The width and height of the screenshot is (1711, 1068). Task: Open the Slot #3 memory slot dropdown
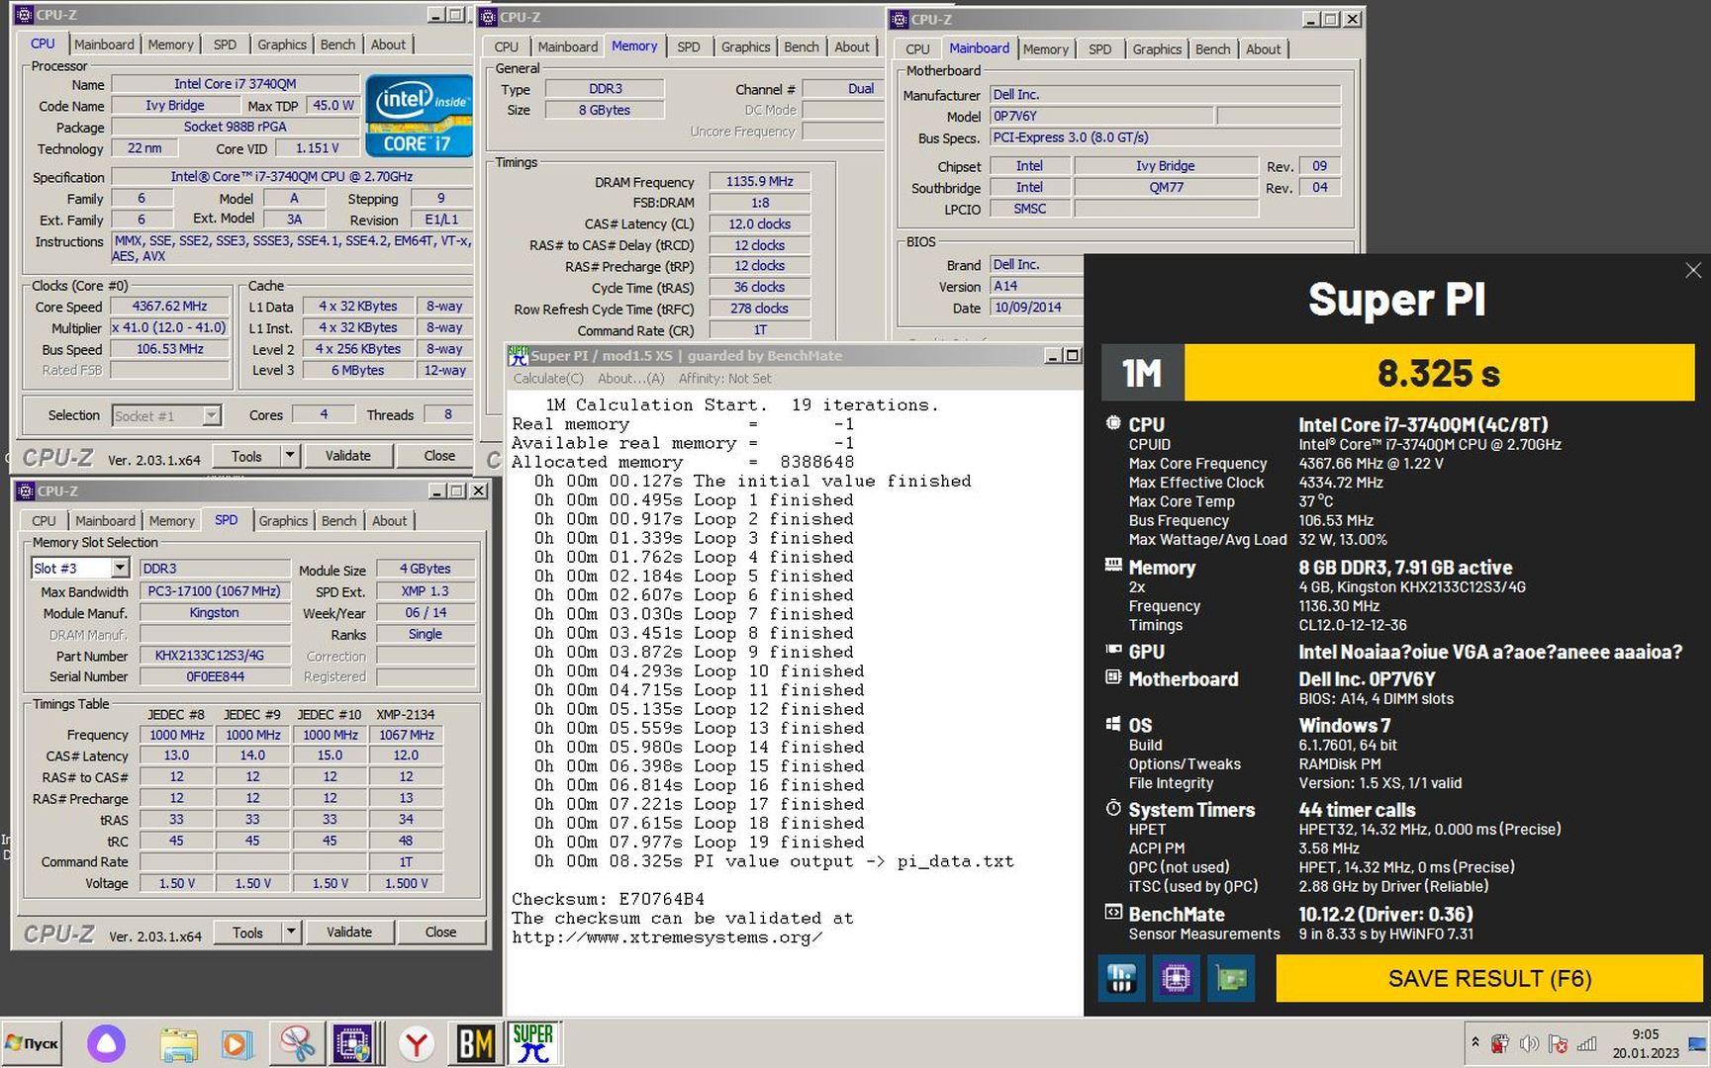[x=120, y=568]
